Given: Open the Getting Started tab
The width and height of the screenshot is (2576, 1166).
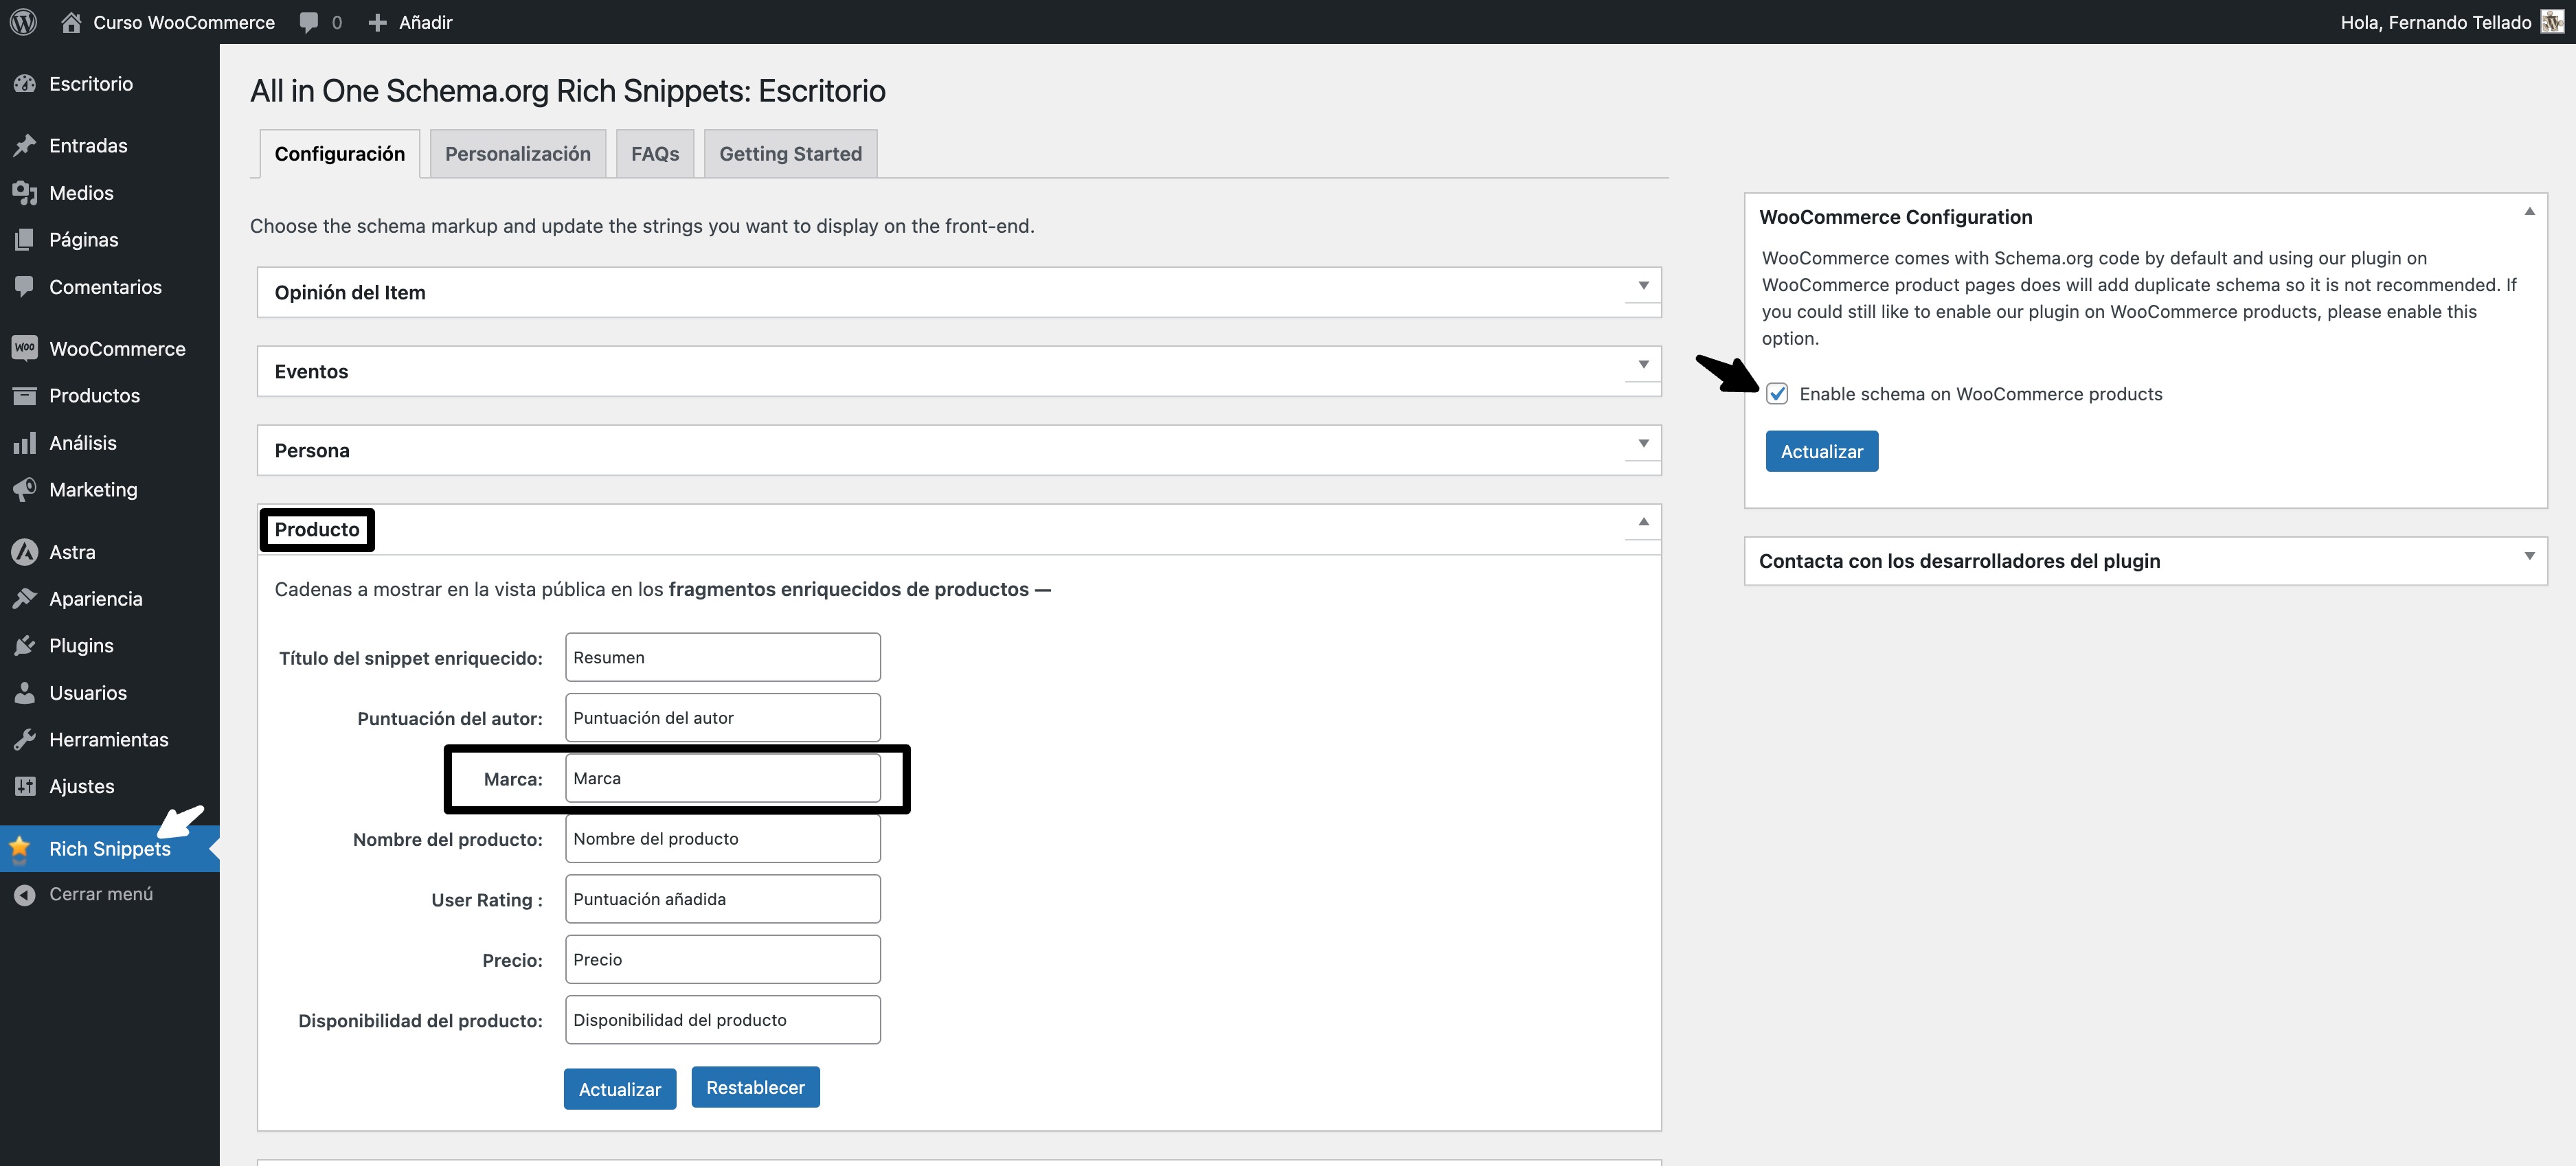Looking at the screenshot, I should coord(790,154).
